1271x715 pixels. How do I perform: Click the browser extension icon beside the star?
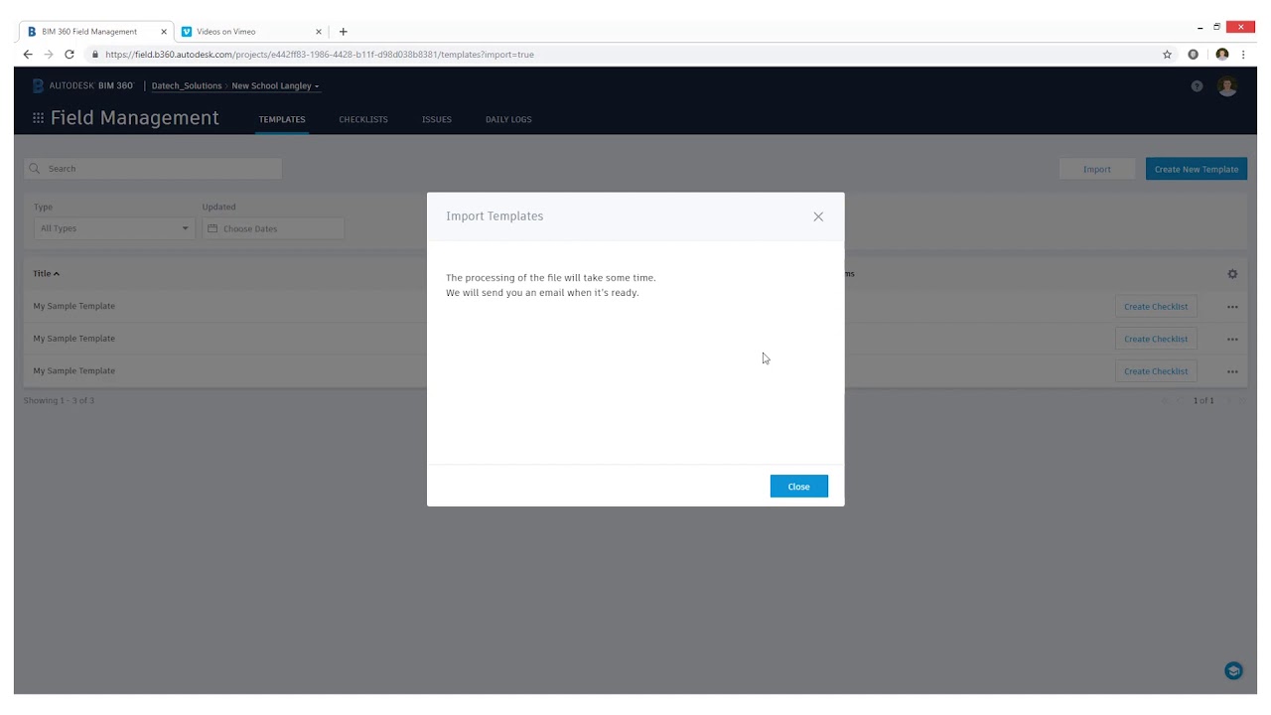click(x=1194, y=55)
